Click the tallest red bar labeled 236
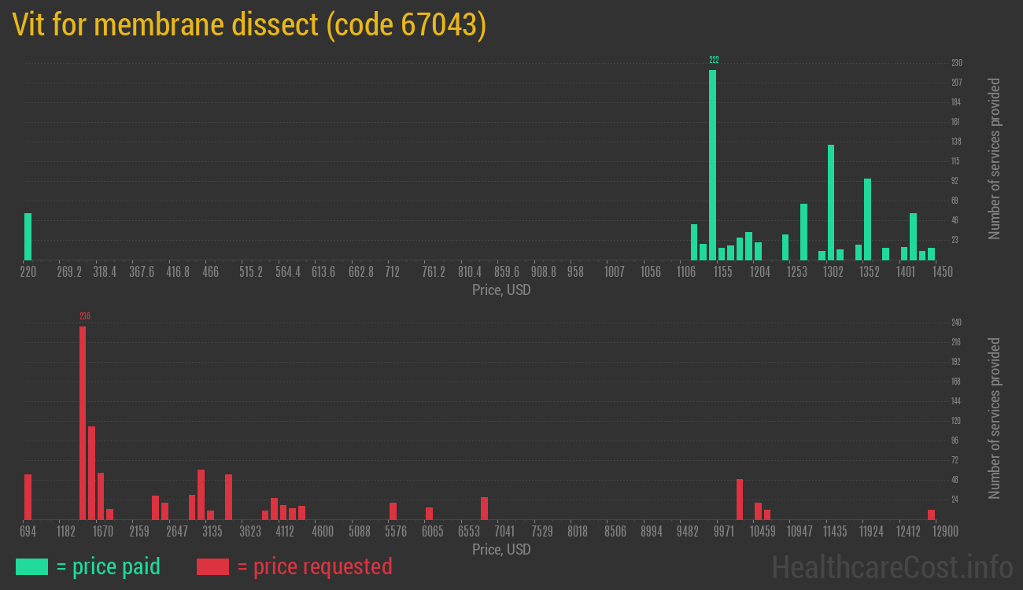 [x=83, y=423]
